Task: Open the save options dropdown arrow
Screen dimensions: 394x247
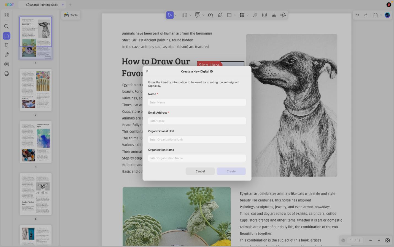Action: 381,15
